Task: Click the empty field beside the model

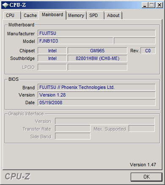Action: click(x=135, y=41)
